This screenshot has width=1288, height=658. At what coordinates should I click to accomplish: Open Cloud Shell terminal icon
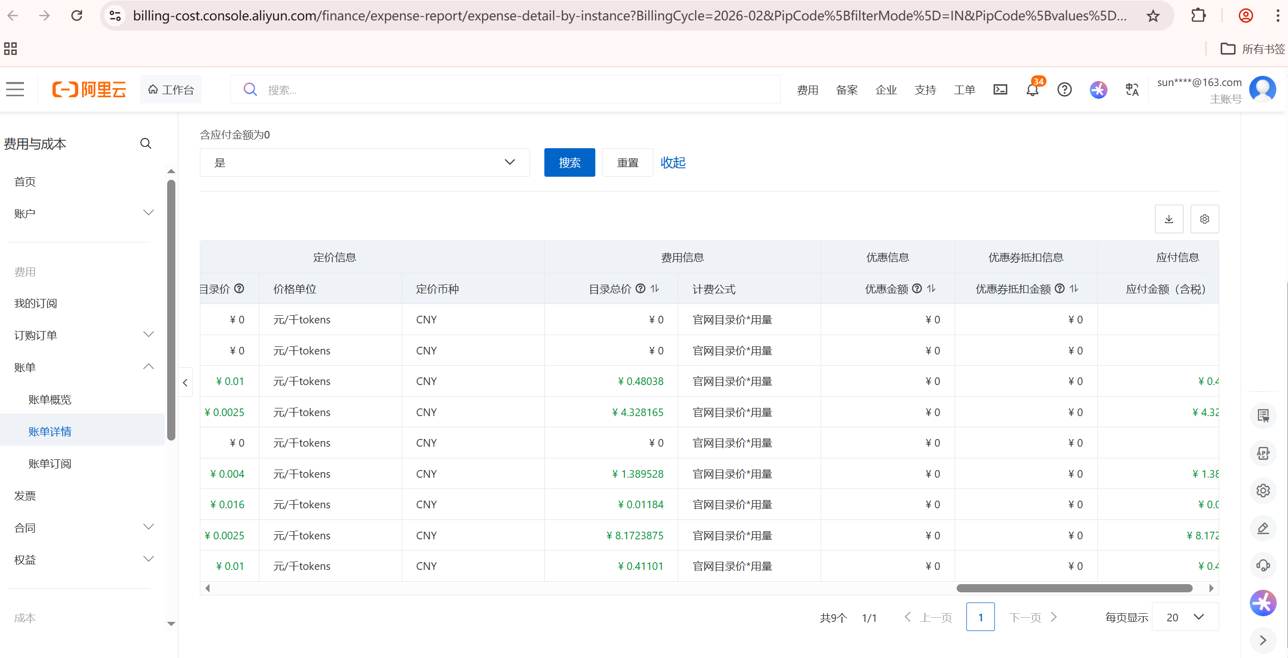coord(1000,90)
